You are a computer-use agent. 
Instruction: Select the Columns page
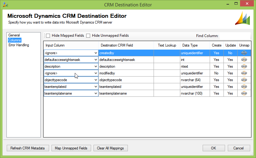14,40
